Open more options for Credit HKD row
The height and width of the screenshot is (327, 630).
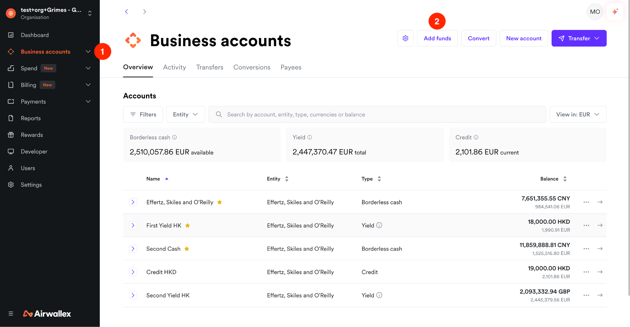586,272
